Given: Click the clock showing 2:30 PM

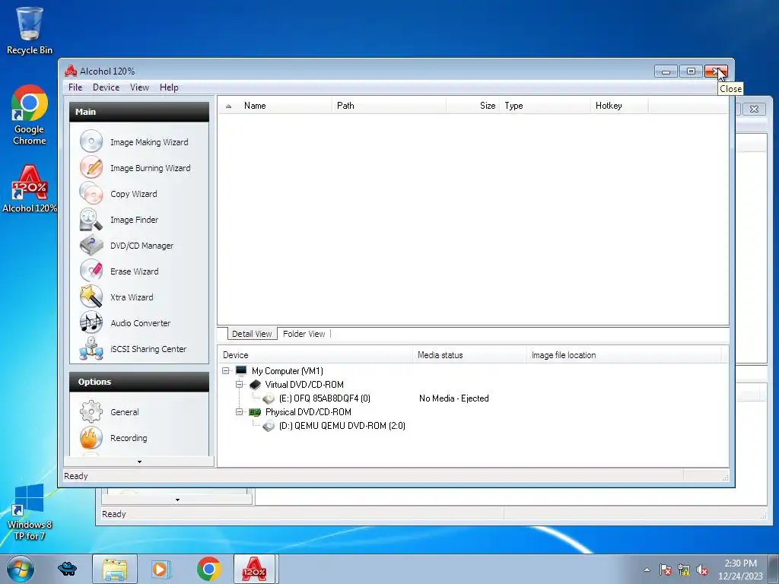Looking at the screenshot, I should 740,563.
